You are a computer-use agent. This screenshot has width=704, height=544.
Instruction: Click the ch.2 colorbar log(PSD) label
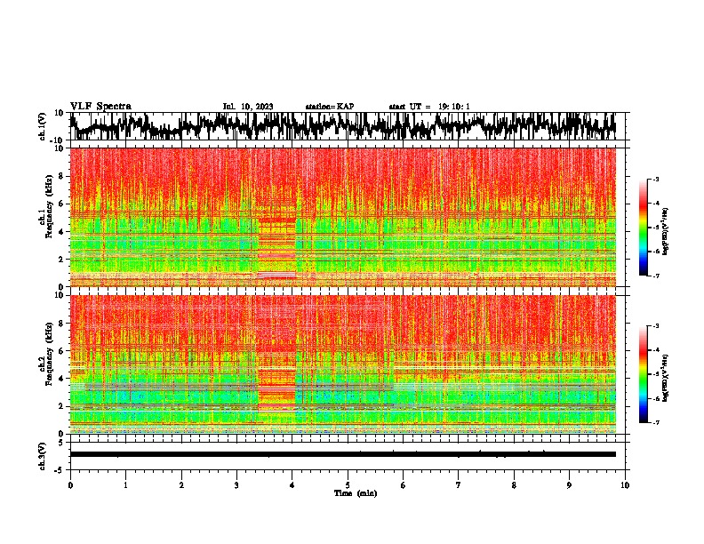point(665,378)
